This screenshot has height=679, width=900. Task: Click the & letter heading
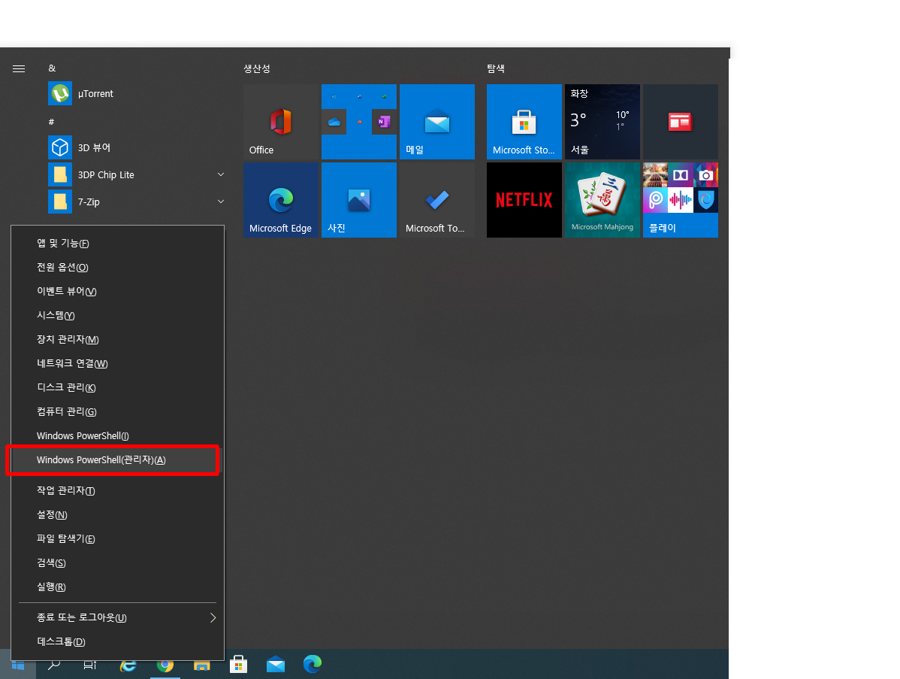(x=53, y=68)
